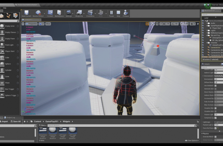The height and width of the screenshot is (146, 223).
Task: Open Blueprints dropdown arrow
Action: pyautogui.click(x=84, y=14)
